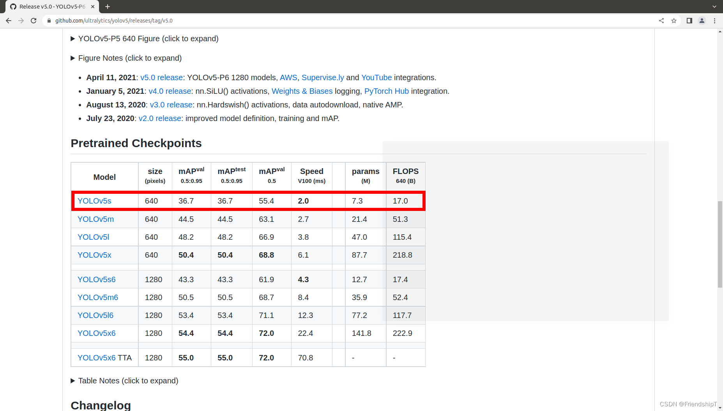Click the params (M) column header
Image resolution: width=723 pixels, height=411 pixels.
366,176
